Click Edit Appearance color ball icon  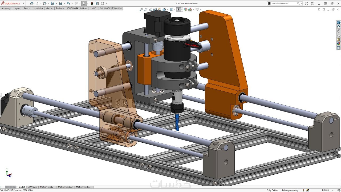186,10
